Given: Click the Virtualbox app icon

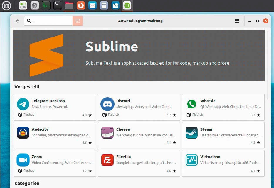Looking at the screenshot, I should [x=191, y=160].
